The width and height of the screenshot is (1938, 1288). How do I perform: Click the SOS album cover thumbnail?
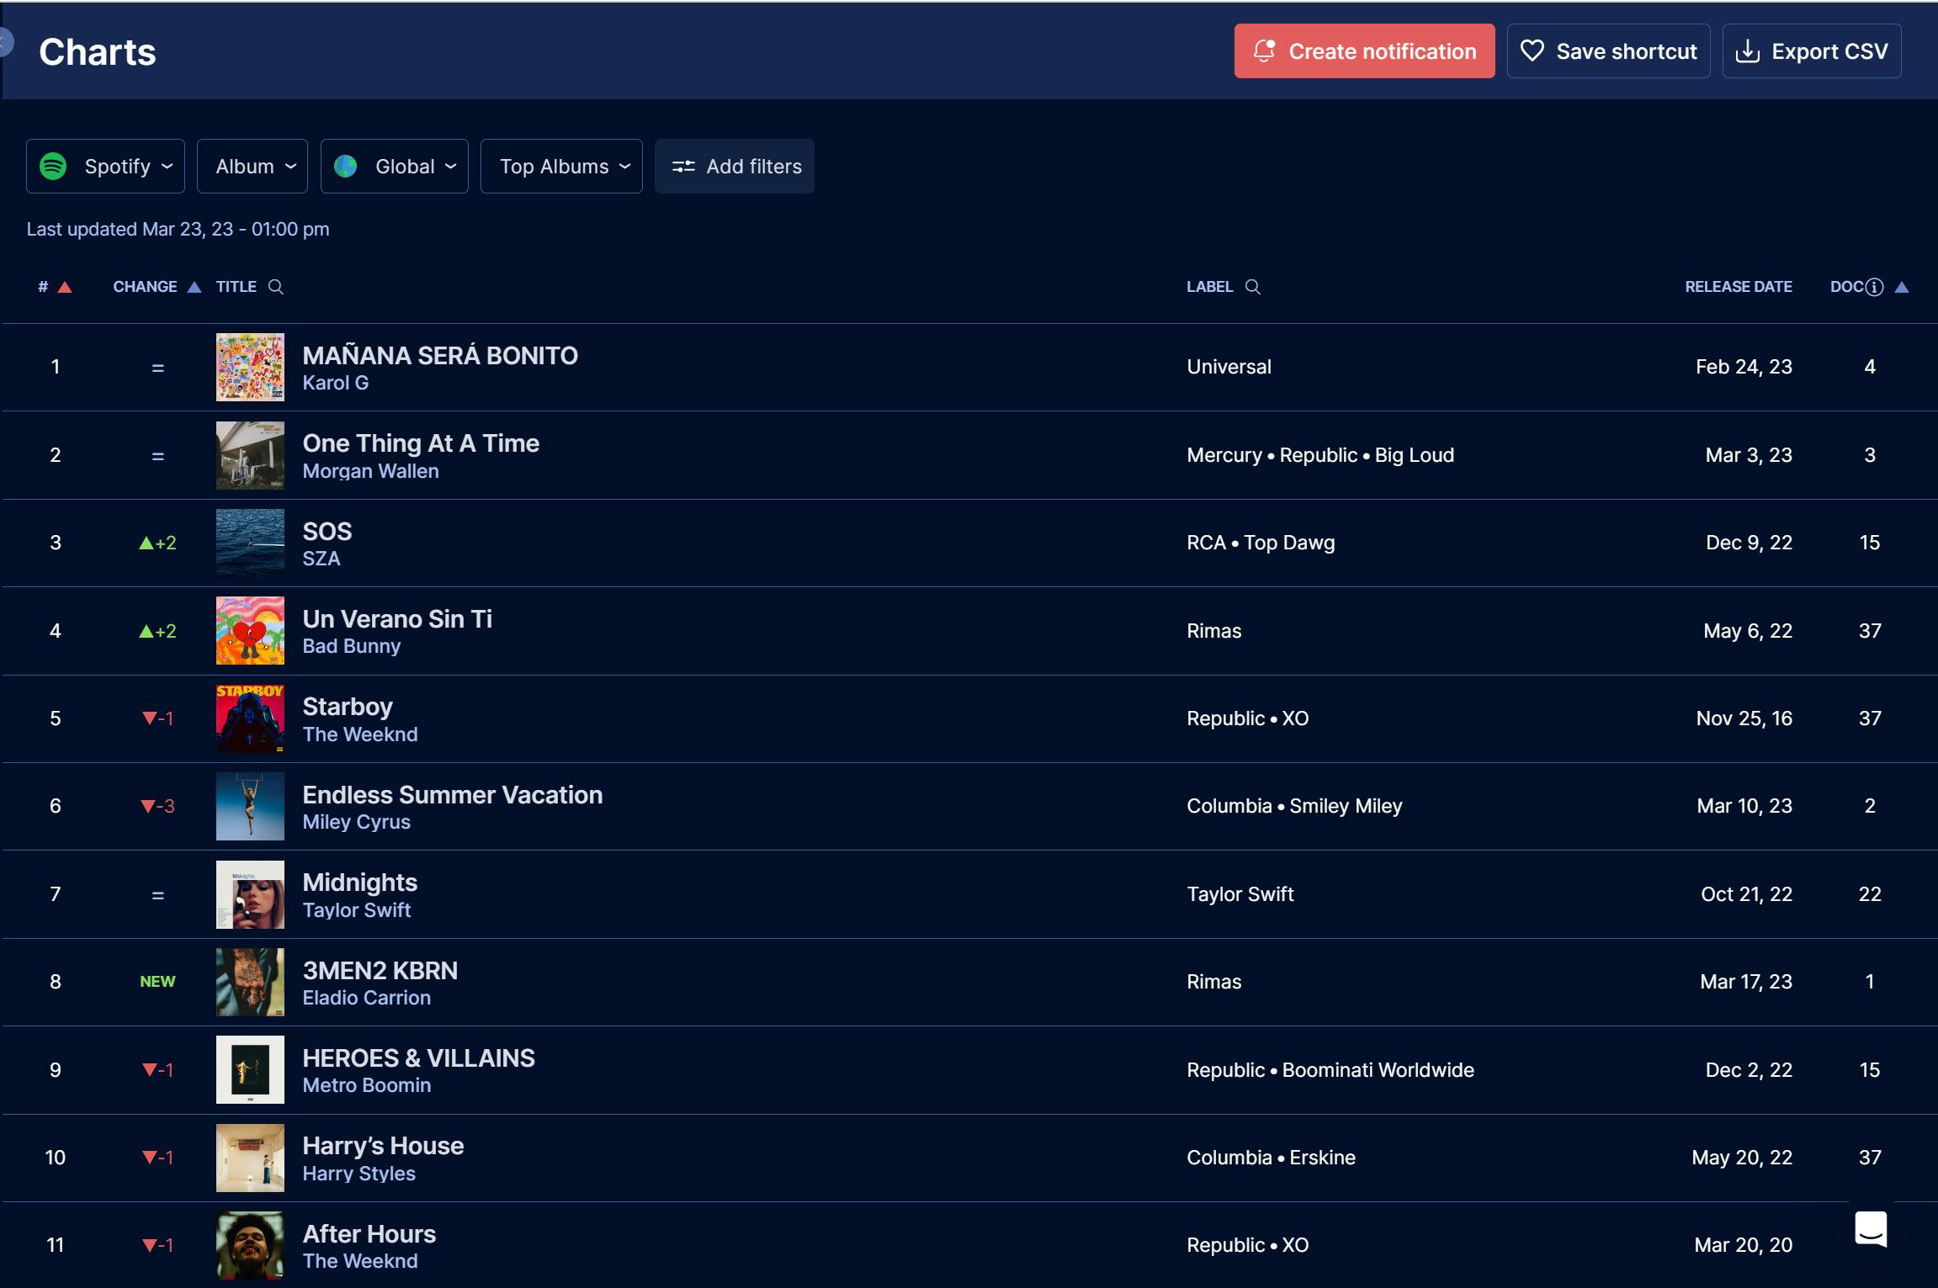250,542
